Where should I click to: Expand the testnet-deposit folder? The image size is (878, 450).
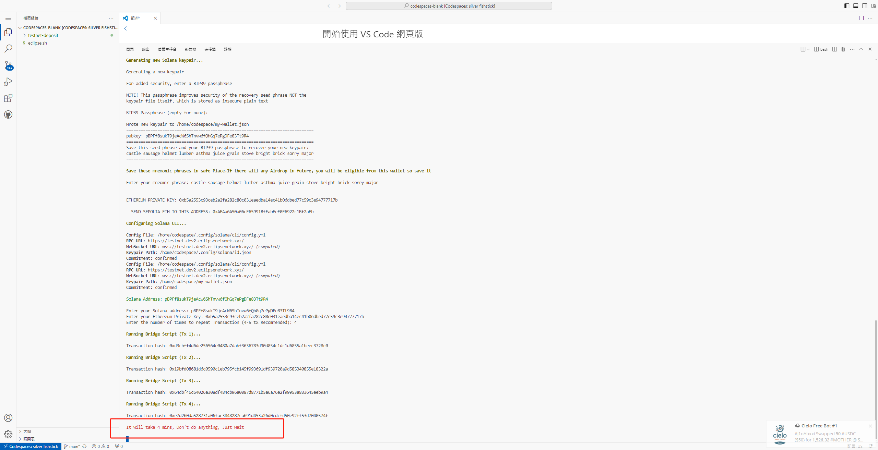pos(68,35)
